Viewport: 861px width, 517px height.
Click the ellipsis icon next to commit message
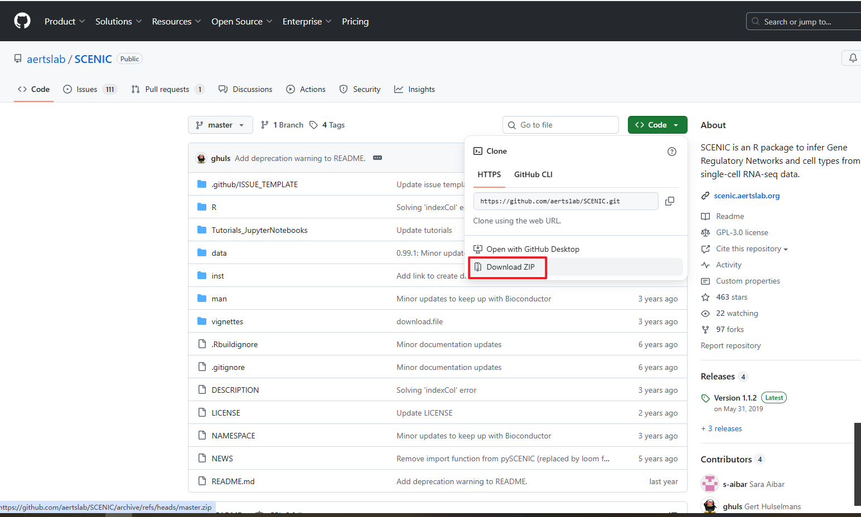tap(378, 158)
